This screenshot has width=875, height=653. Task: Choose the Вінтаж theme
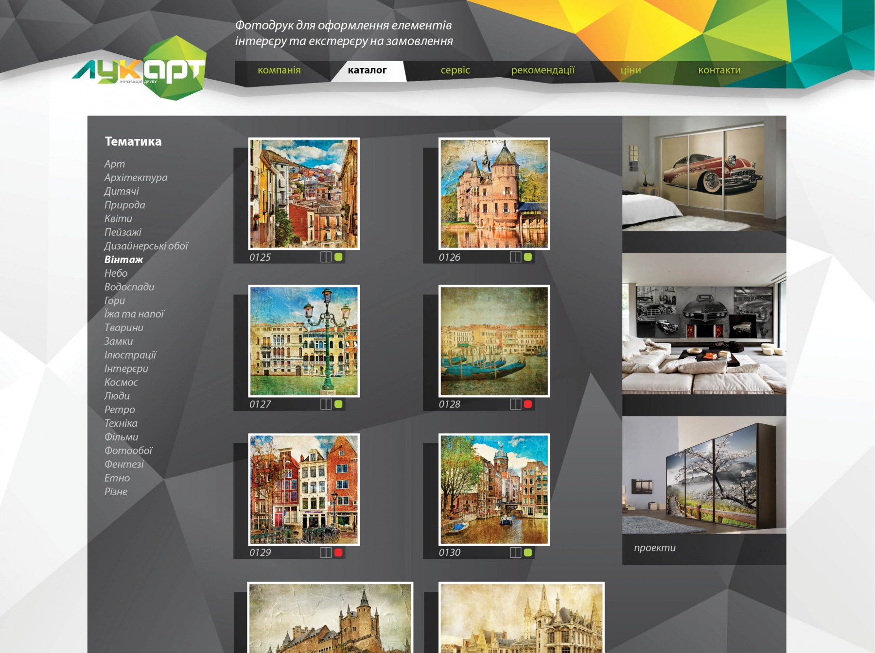pyautogui.click(x=123, y=260)
